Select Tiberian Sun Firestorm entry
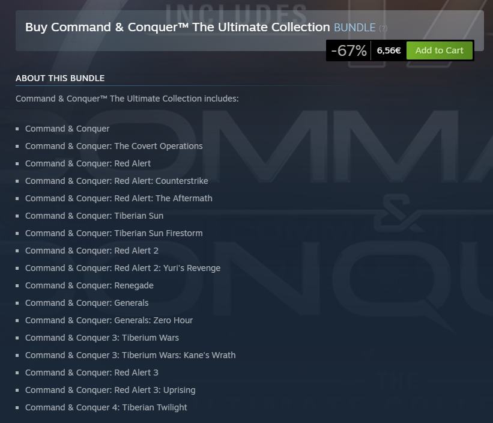Viewport: 493px width, 423px height. (x=113, y=233)
